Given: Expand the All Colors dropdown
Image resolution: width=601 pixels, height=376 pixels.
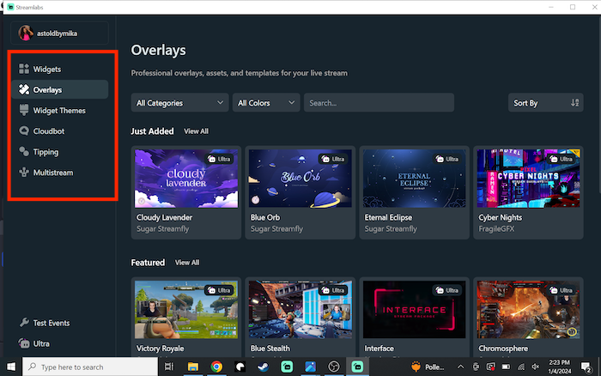Looking at the screenshot, I should pos(266,103).
